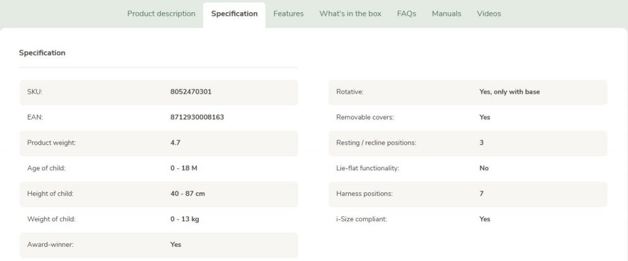Image resolution: width=628 pixels, height=261 pixels.
Task: Click the Height of child 40 - 87 cm
Action: pos(188,194)
